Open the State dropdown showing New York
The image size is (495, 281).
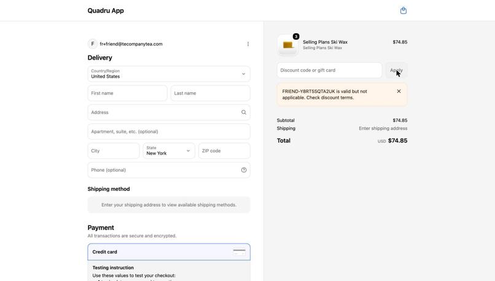169,151
